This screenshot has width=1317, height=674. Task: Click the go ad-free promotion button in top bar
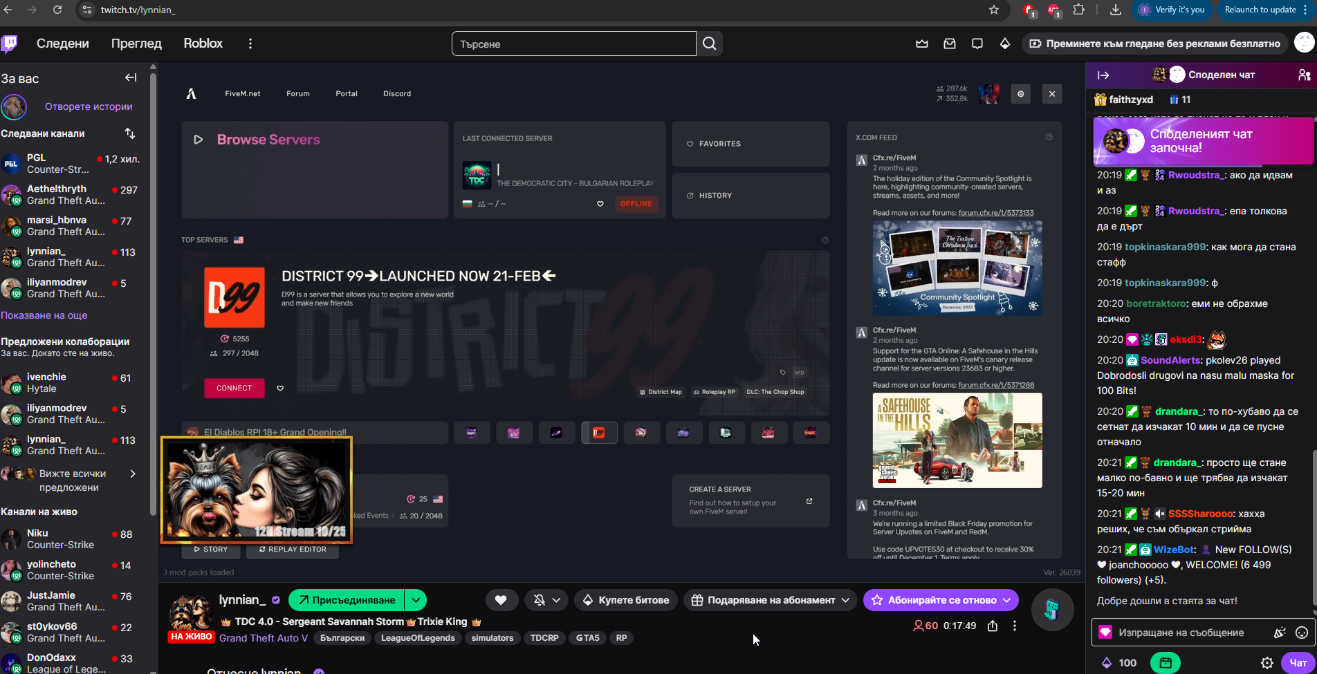[x=1155, y=44]
